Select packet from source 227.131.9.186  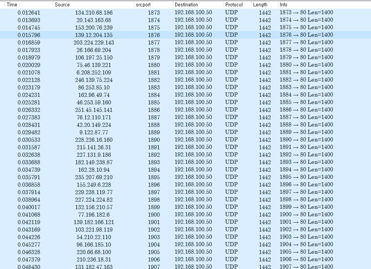pos(185,155)
